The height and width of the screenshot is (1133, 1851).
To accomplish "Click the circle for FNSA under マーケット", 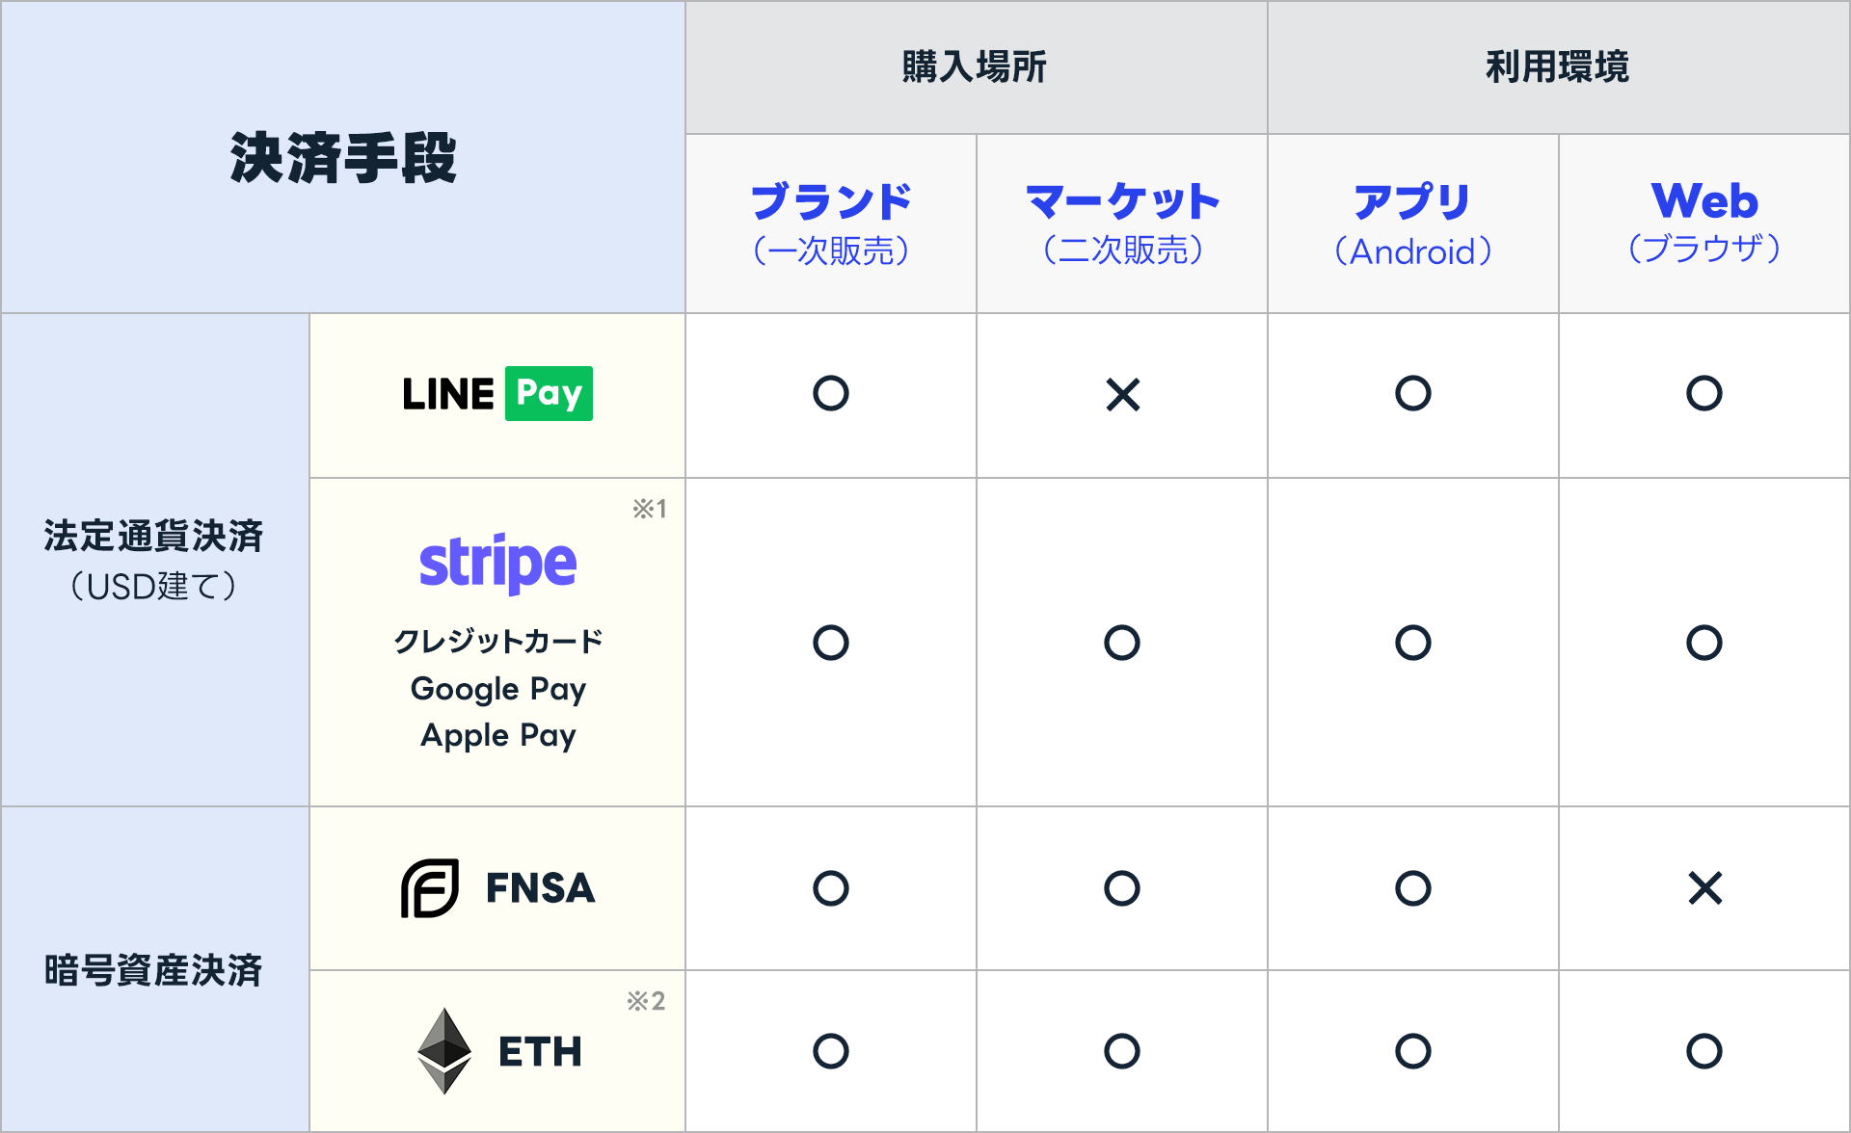I will [1122, 888].
